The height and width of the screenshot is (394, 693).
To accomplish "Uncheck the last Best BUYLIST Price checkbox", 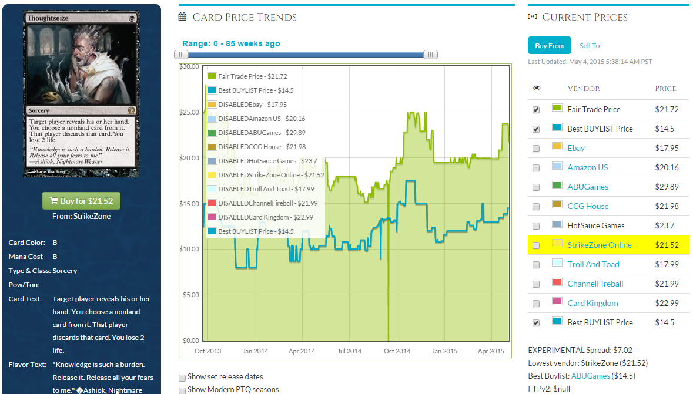I will (x=536, y=323).
